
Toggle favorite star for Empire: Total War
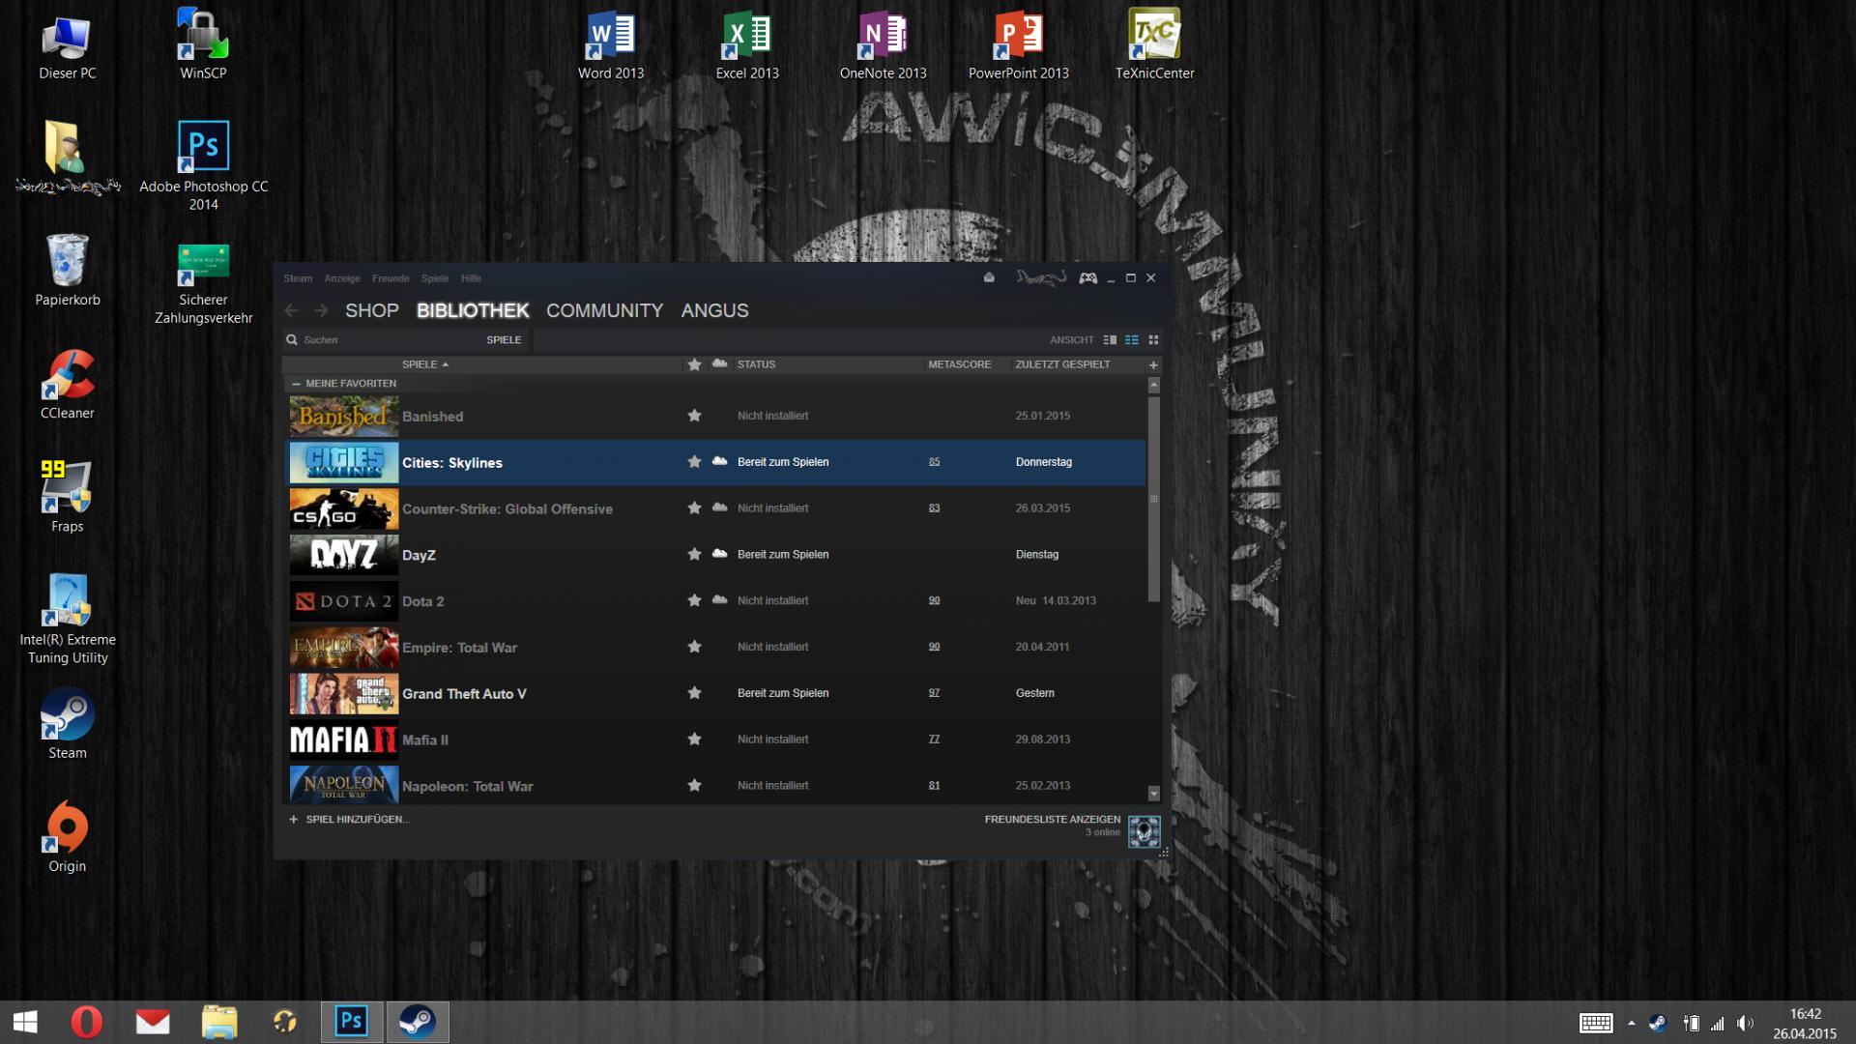694,647
